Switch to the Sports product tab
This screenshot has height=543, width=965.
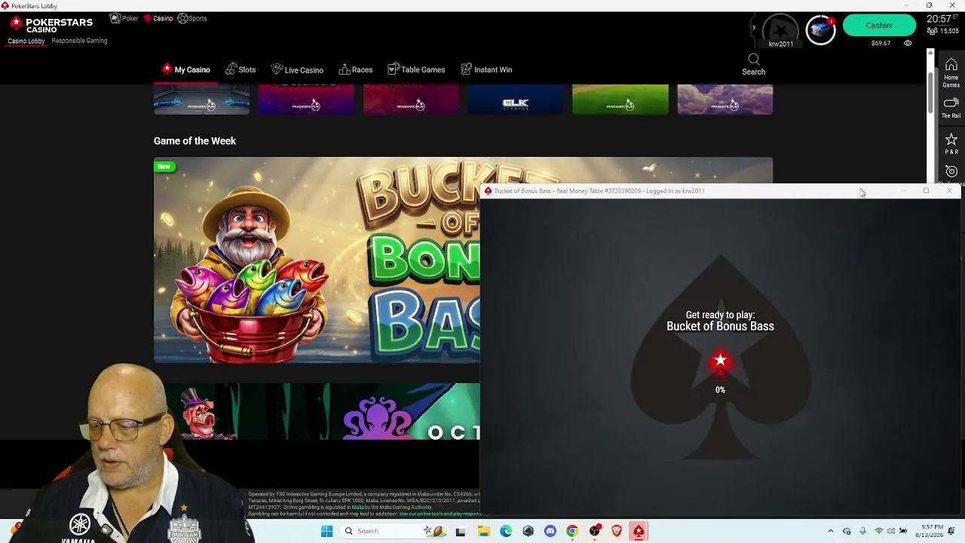[x=192, y=18]
